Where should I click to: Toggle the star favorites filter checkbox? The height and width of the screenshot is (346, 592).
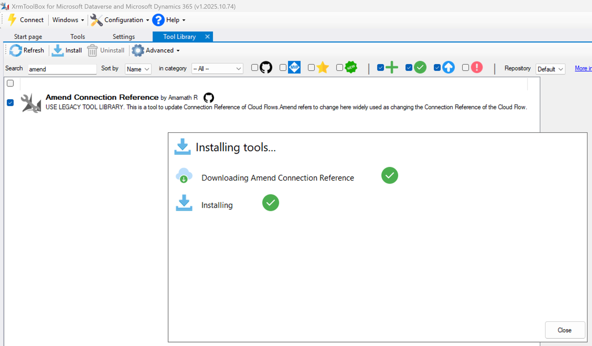tap(311, 68)
